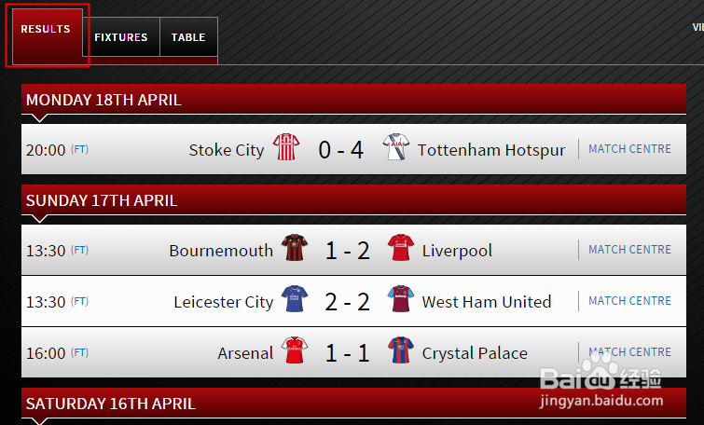Click the Saturday 16th April date header

point(111,404)
